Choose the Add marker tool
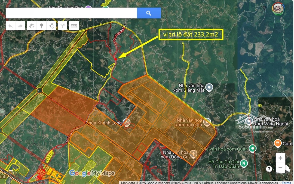The width and height of the screenshot is (294, 184). pos(41,26)
